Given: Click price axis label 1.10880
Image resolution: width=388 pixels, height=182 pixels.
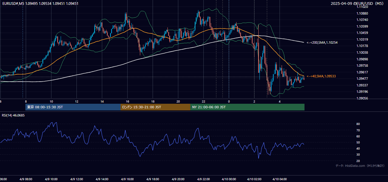Looking at the screenshot, I should 362,13.
